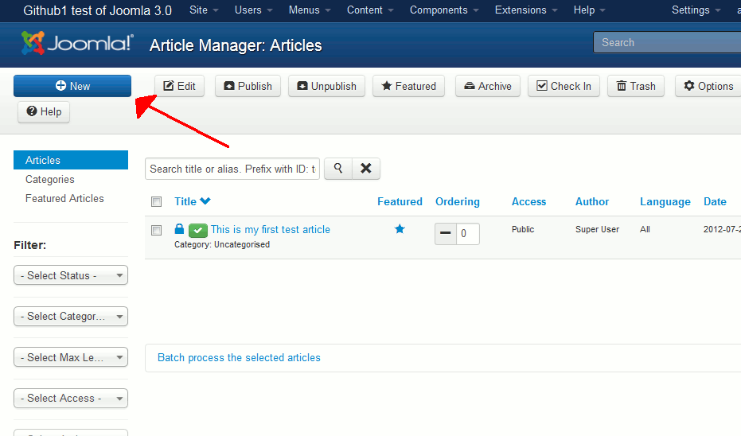Click the Help toolbar button below New
Viewport: 741px width, 436px height.
click(x=44, y=112)
